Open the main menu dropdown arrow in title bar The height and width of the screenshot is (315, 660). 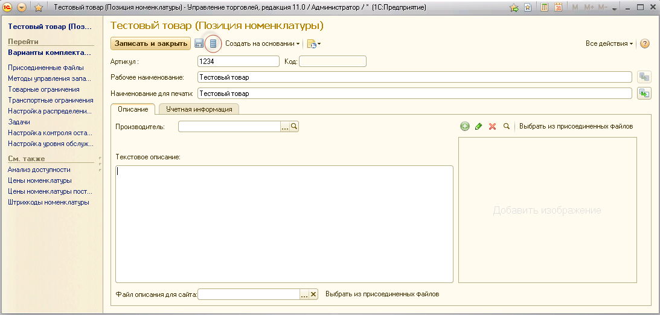pyautogui.click(x=22, y=7)
